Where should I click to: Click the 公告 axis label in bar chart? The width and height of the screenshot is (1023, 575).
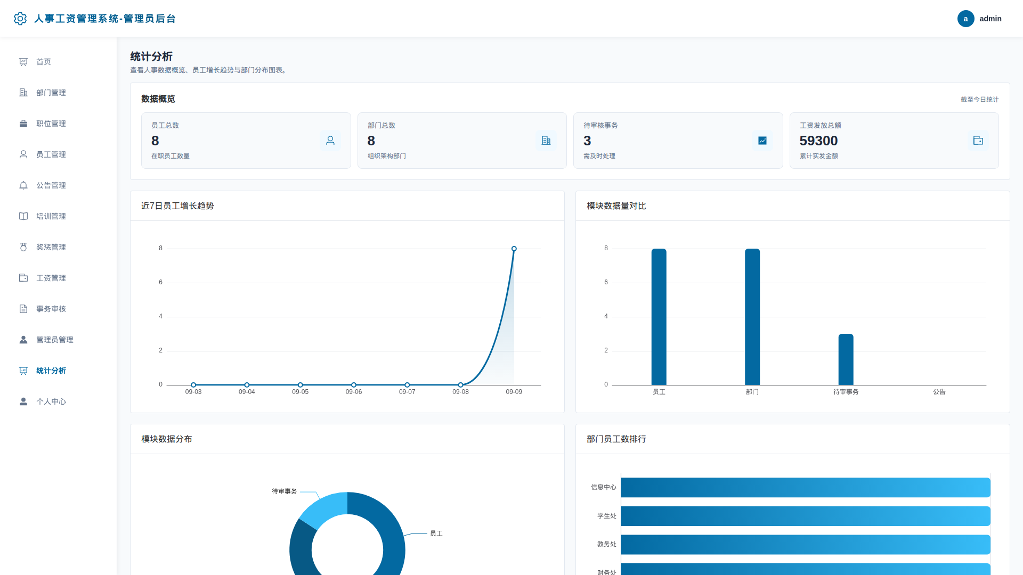939,392
